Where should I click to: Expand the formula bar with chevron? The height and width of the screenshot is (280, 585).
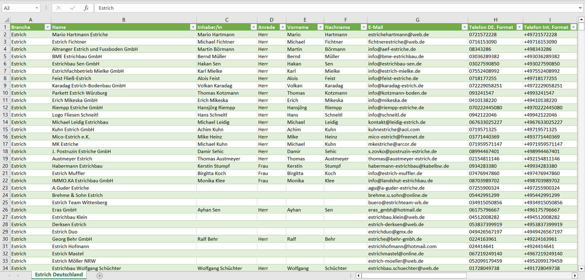[x=581, y=8]
